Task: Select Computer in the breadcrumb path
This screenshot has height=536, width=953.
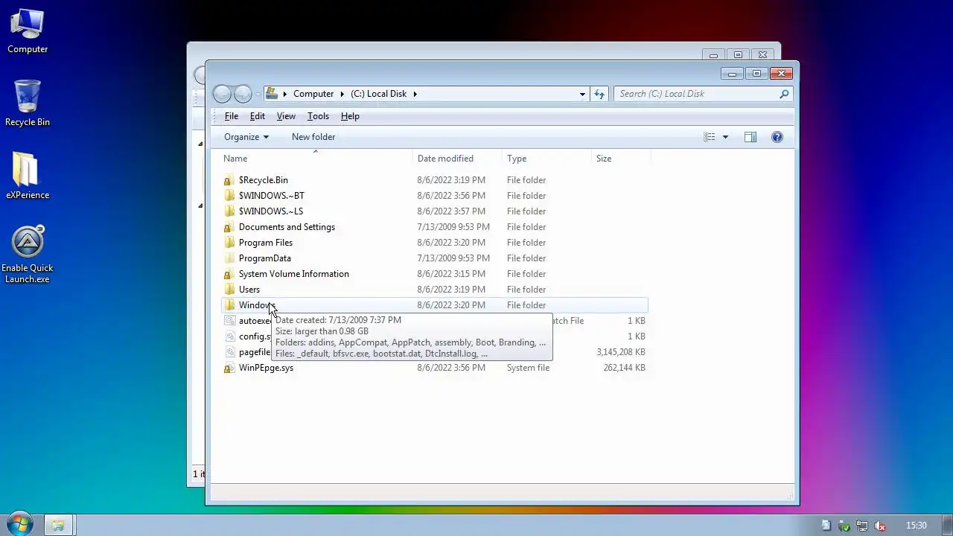Action: tap(313, 94)
